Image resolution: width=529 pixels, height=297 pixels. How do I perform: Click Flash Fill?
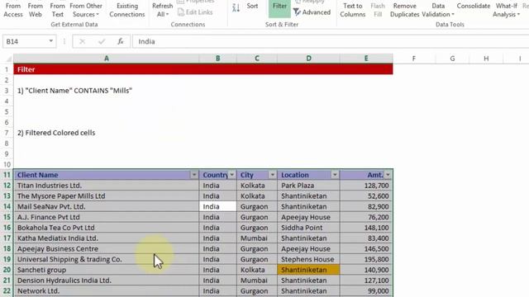click(x=378, y=10)
